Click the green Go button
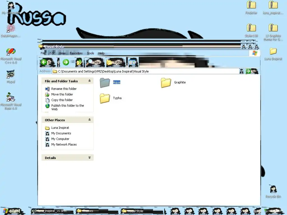This screenshot has height=215, width=287. (x=251, y=71)
